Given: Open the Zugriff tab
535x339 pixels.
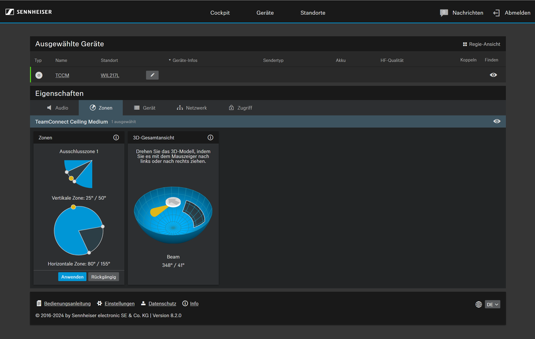Looking at the screenshot, I should [x=240, y=108].
